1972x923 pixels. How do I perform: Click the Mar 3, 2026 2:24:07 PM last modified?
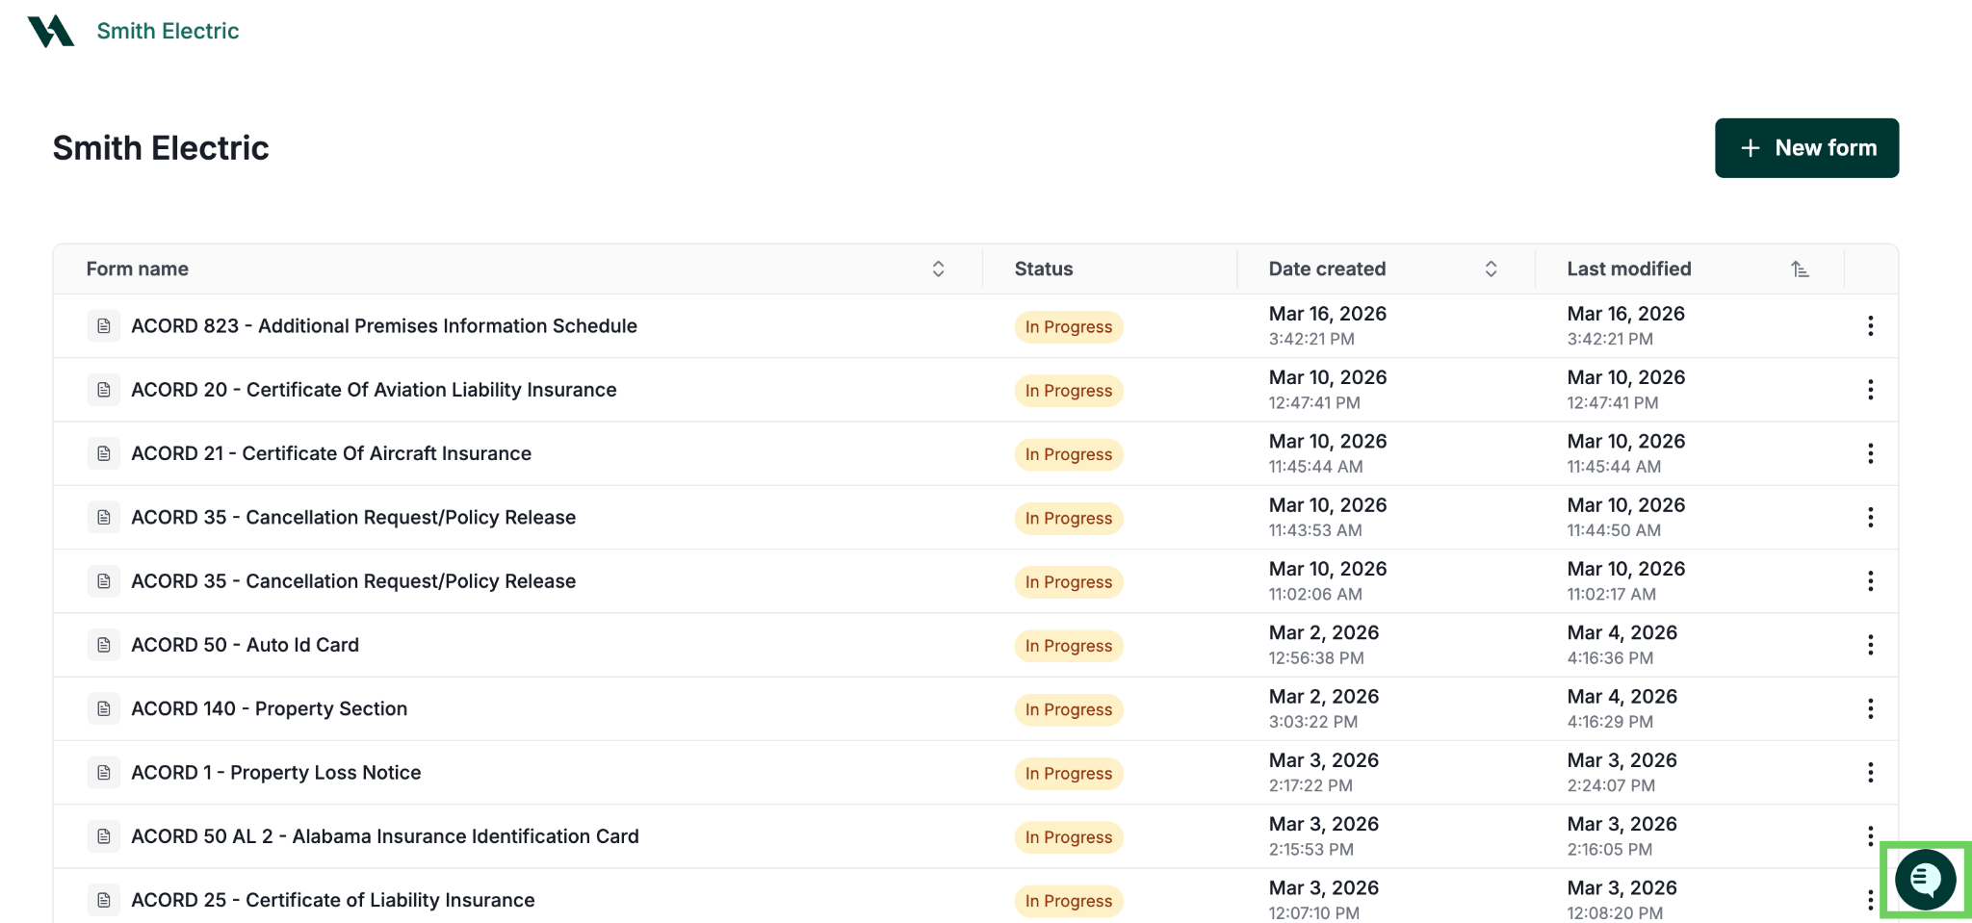coord(1622,773)
